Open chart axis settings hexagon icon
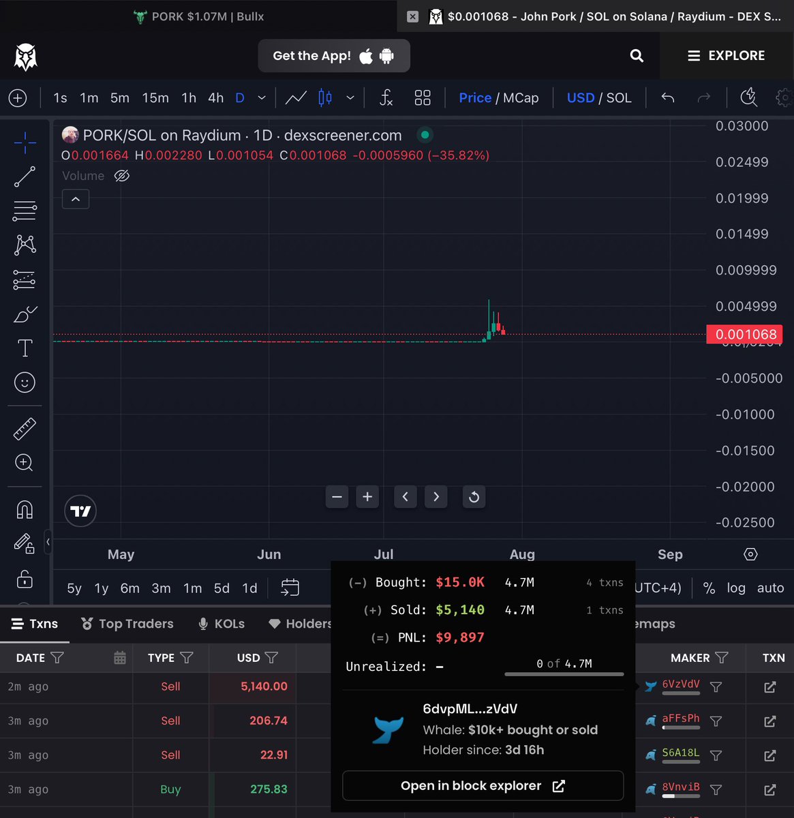 click(x=750, y=554)
